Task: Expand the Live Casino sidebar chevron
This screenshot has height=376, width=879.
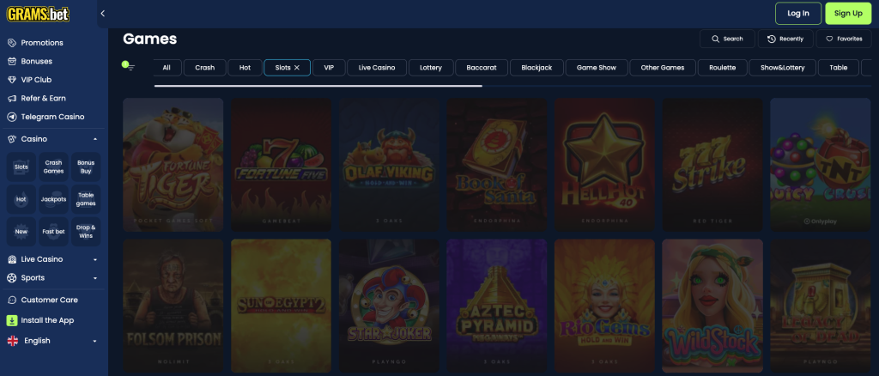Action: click(95, 259)
